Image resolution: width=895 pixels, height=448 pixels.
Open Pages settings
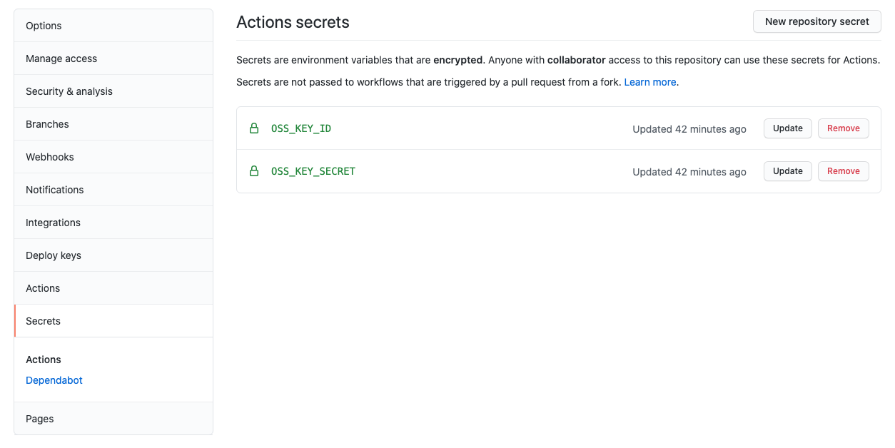point(40,419)
